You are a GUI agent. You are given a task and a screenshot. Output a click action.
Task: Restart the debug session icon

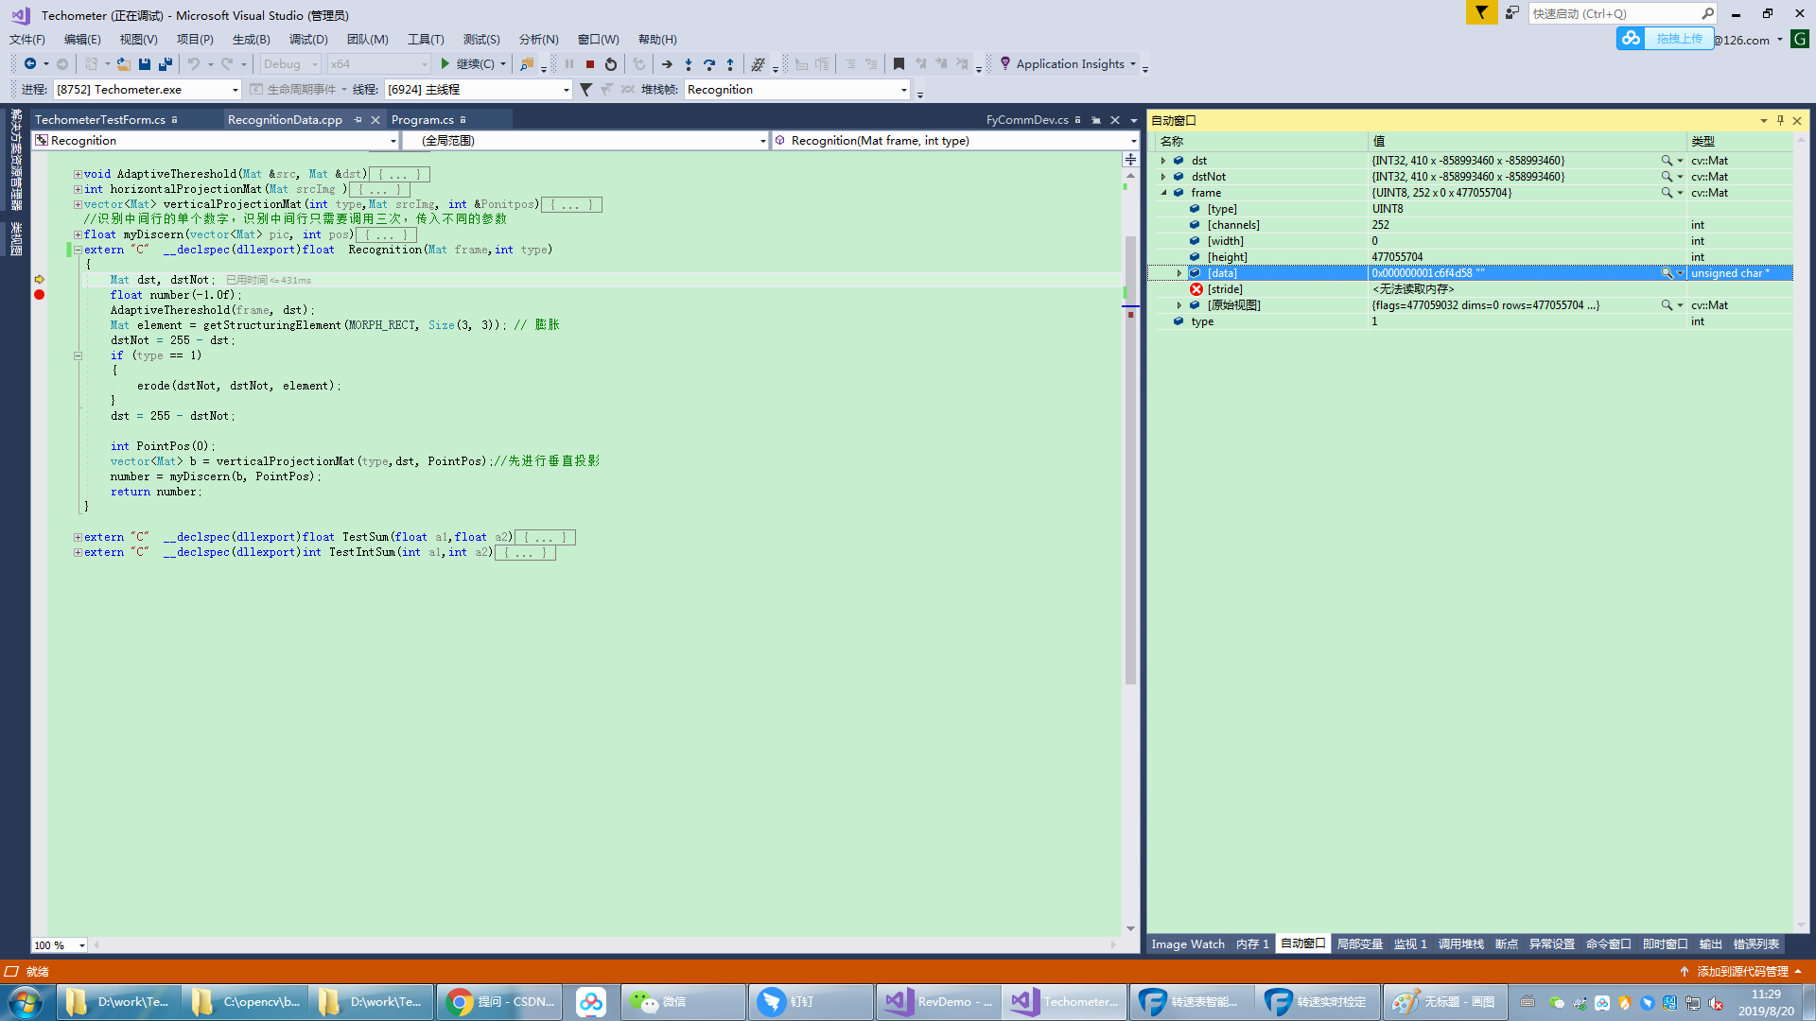[611, 64]
